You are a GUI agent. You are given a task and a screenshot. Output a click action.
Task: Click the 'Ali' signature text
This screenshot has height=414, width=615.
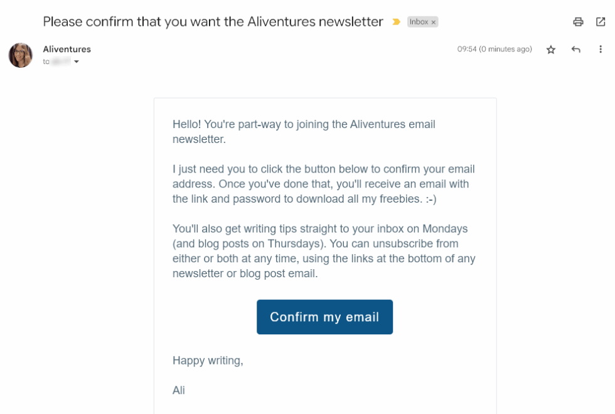(178, 390)
